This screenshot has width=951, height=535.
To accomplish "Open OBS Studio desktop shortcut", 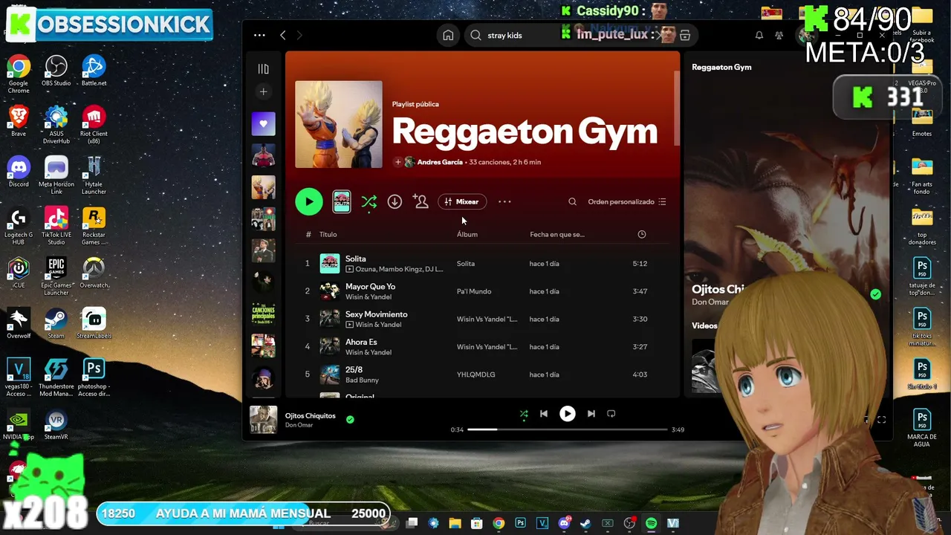I will coord(56,71).
